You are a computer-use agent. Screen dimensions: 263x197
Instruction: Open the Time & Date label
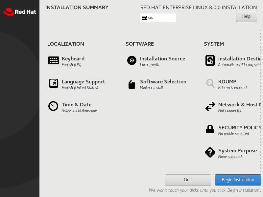(77, 105)
